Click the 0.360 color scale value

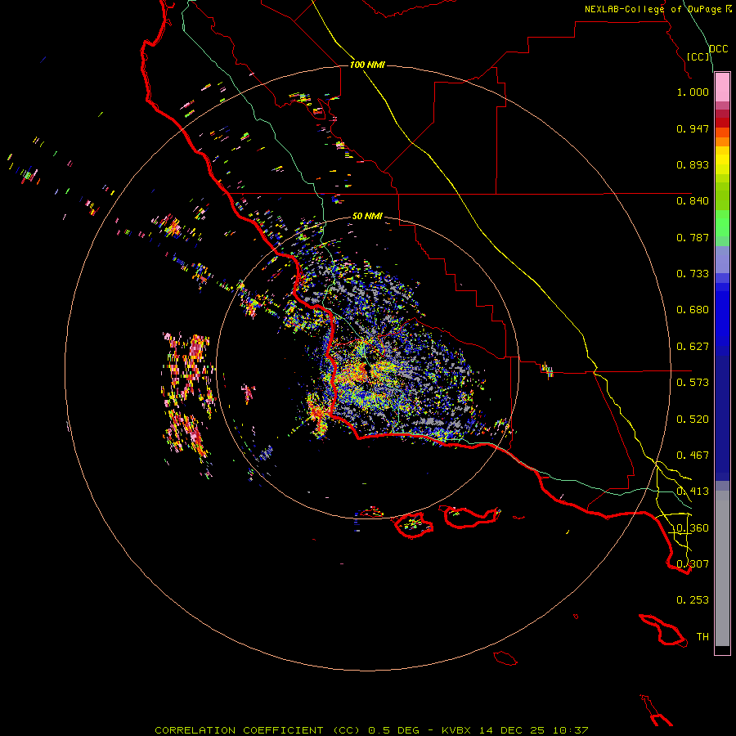693,528
